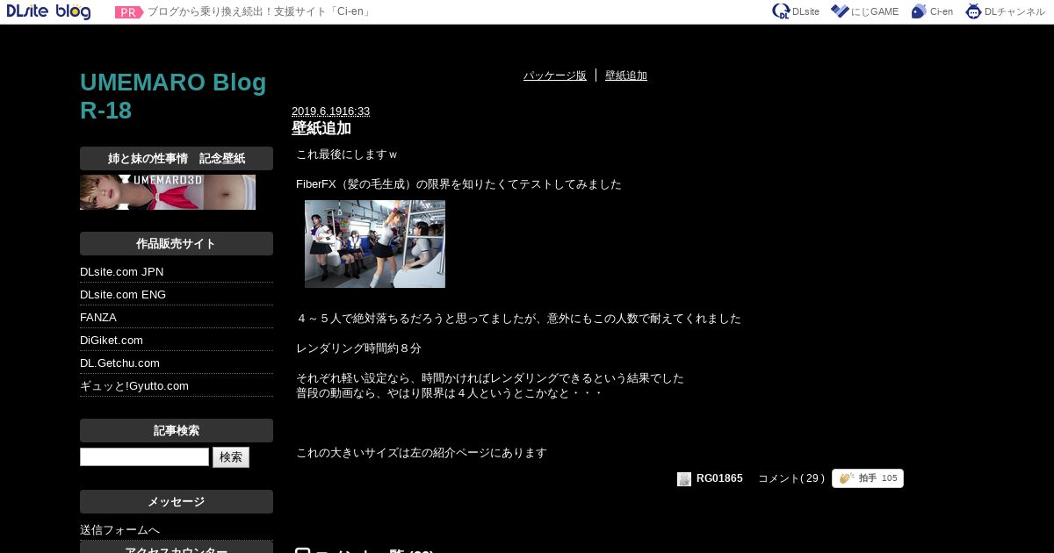The image size is (1054, 553).
Task: Go to UMEMARO Blog R-18 title
Action: pos(173,97)
